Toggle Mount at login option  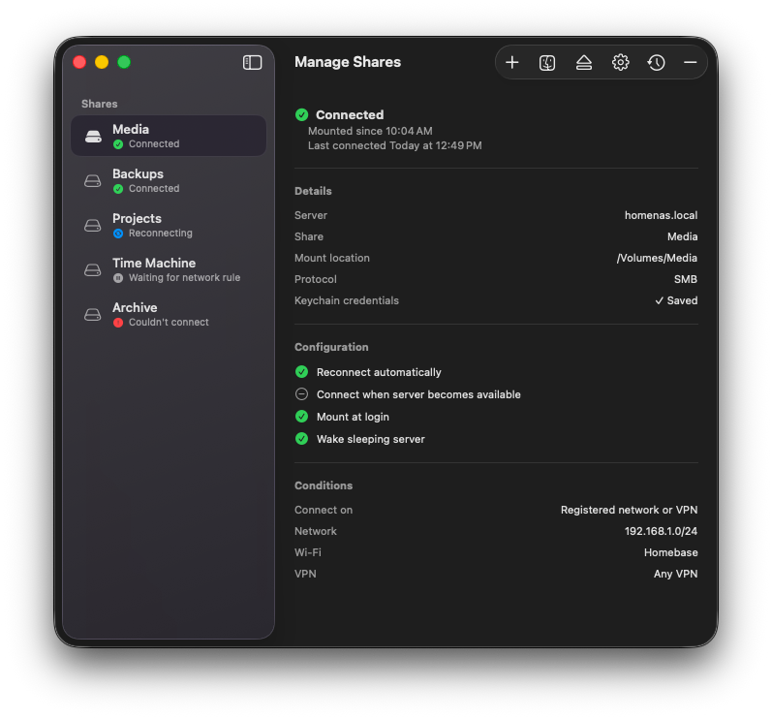click(x=302, y=416)
